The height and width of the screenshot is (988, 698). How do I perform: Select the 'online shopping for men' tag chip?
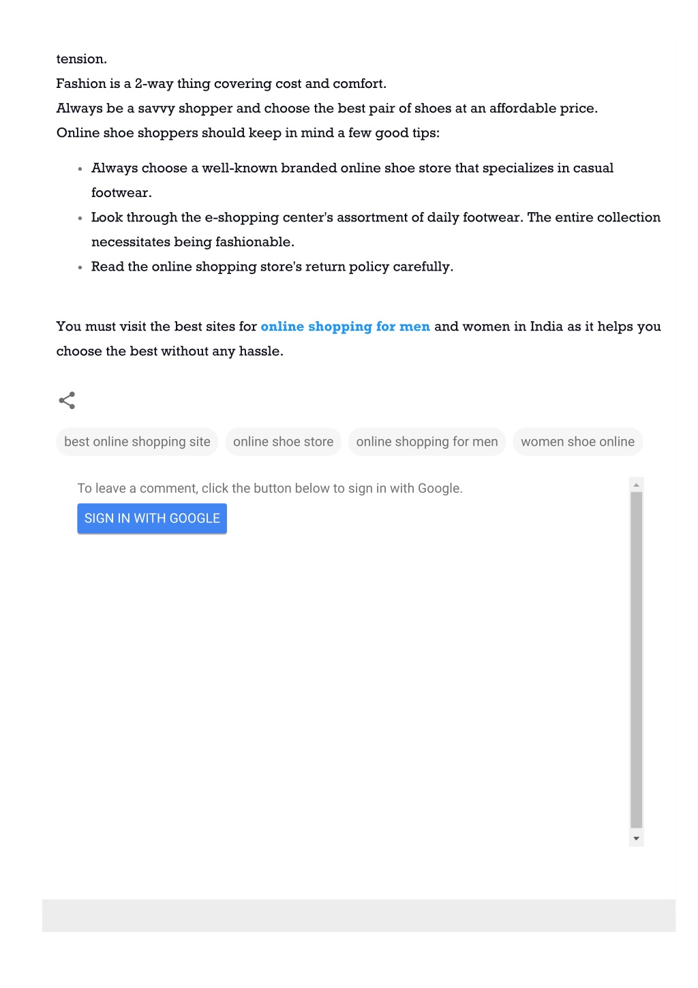tap(427, 442)
